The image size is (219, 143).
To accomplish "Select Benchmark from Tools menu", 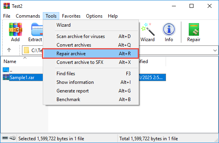I will 91,100.
